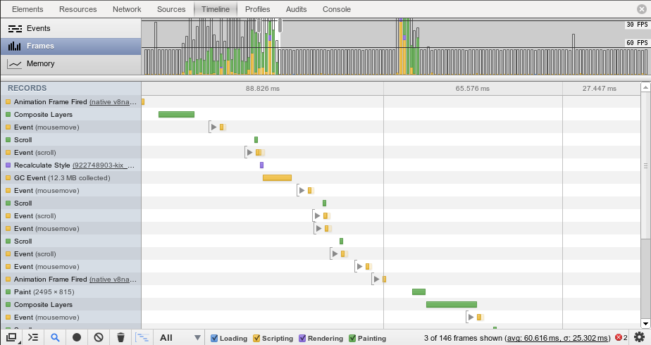This screenshot has height=345, width=651.
Task: Click the scrollbar up arrow
Action: pos(645,87)
